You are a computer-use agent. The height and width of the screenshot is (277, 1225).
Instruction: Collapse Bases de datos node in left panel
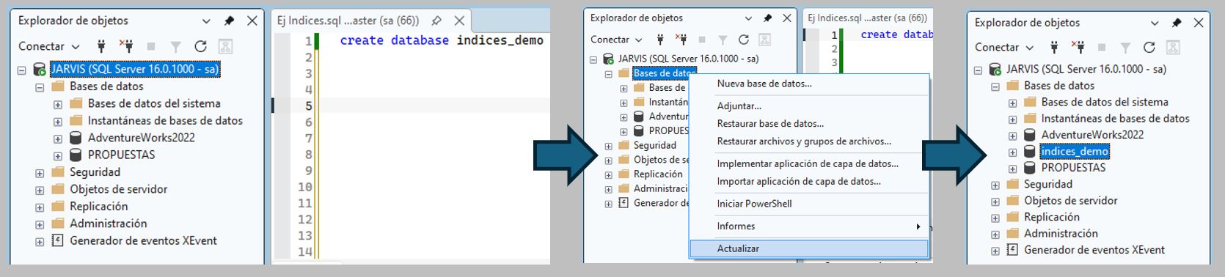(x=40, y=87)
